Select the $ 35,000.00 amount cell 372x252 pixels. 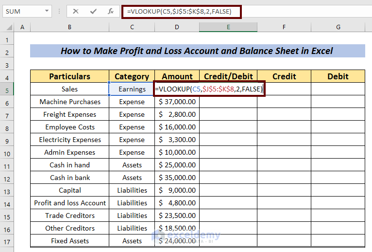[177, 178]
